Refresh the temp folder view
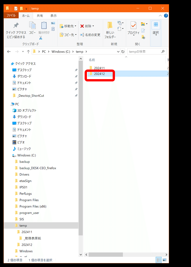Image resolution: width=191 pixels, height=267 pixels. pos(123,52)
